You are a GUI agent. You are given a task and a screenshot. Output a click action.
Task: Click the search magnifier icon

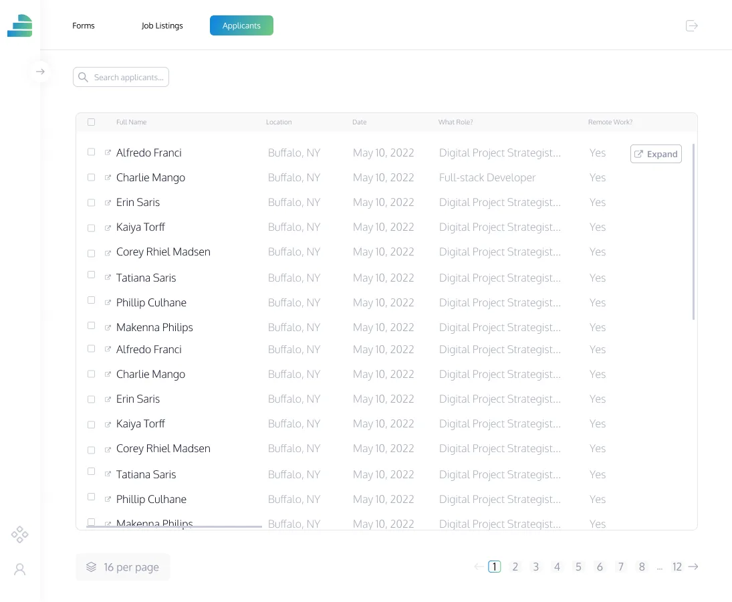tap(83, 77)
